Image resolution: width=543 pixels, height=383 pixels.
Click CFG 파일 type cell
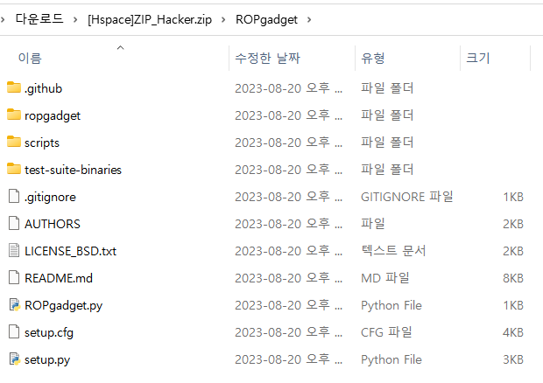pyautogui.click(x=386, y=332)
